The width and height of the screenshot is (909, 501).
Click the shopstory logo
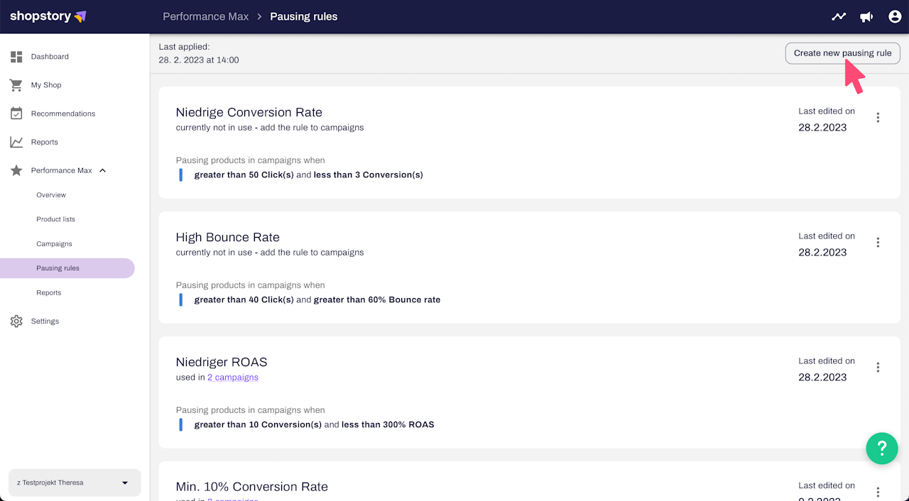[x=48, y=16]
